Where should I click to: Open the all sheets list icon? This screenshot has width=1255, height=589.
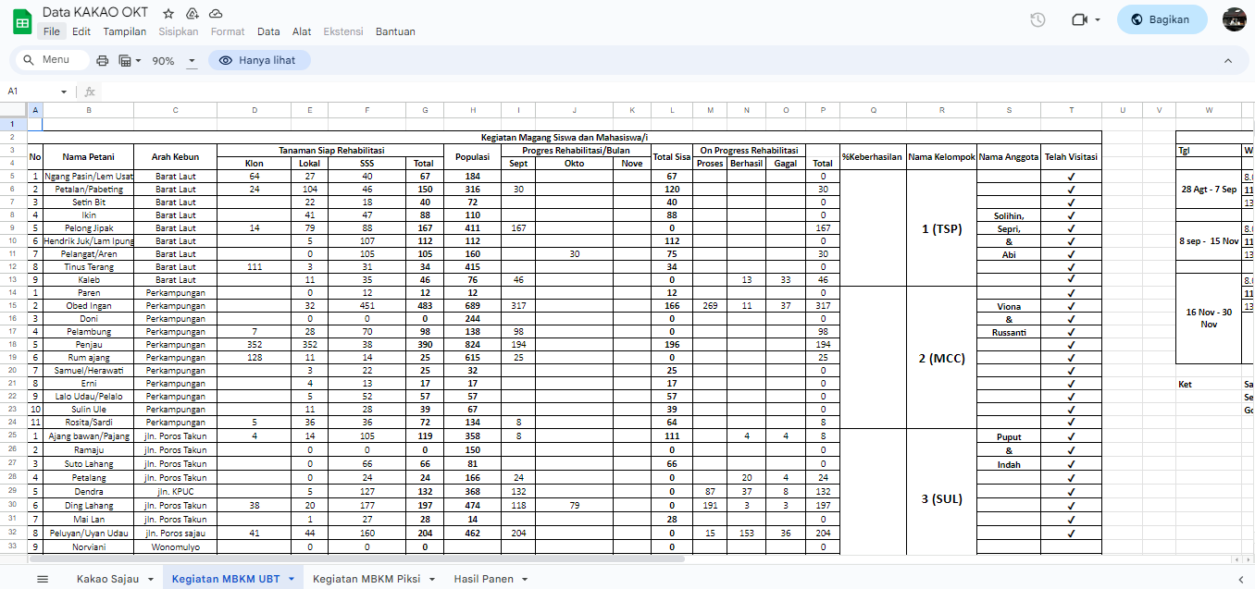[x=43, y=579]
